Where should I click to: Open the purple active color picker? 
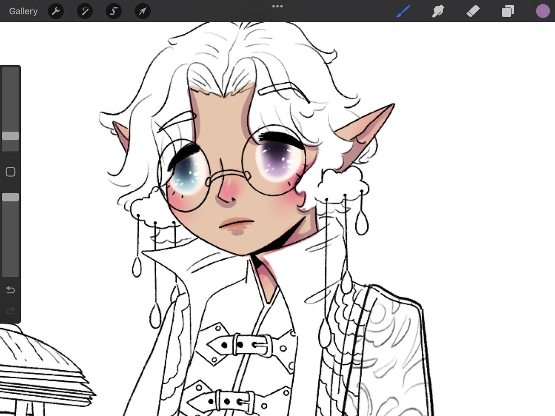pos(543,11)
